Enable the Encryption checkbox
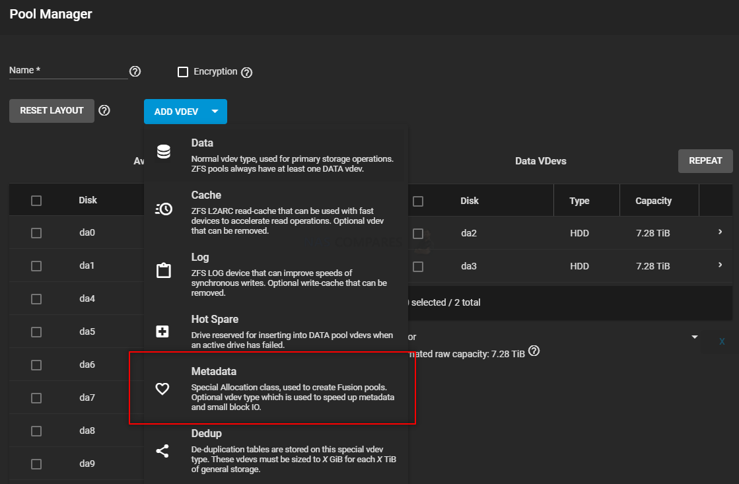Viewport: 739px width, 484px height. pyautogui.click(x=183, y=71)
